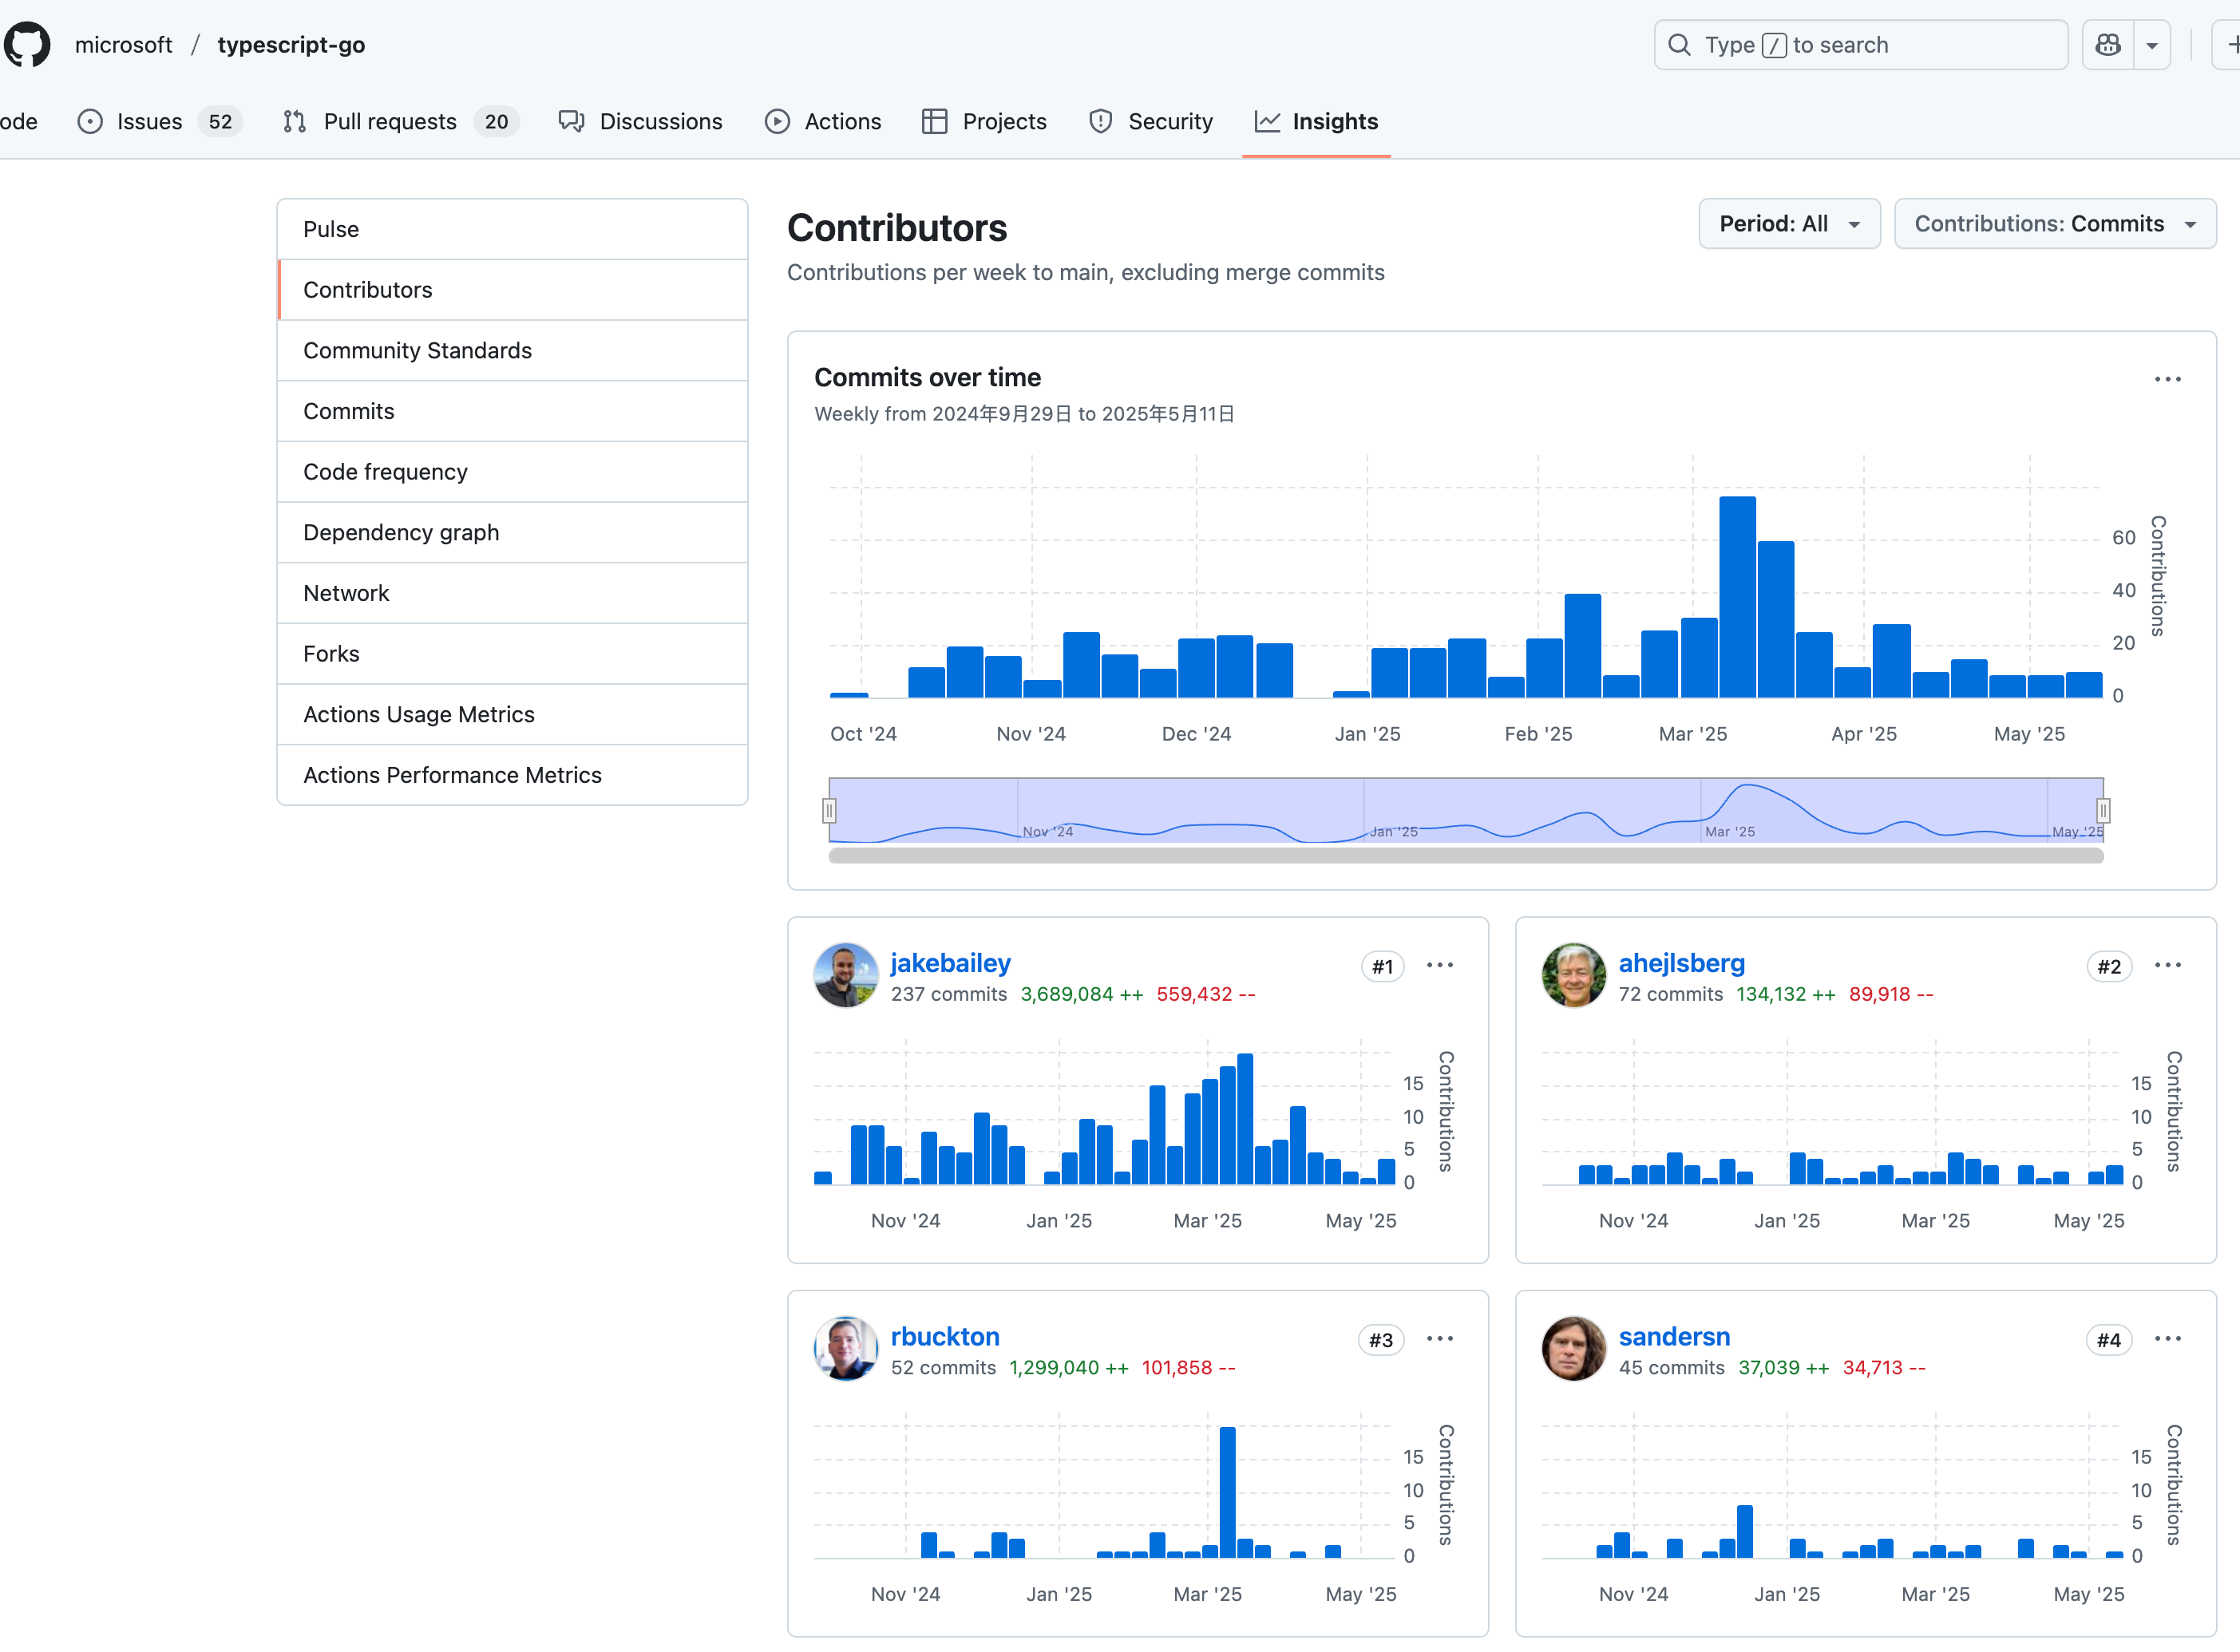The image size is (2240, 1652).
Task: Select Code frequency in sidebar
Action: coord(385,472)
